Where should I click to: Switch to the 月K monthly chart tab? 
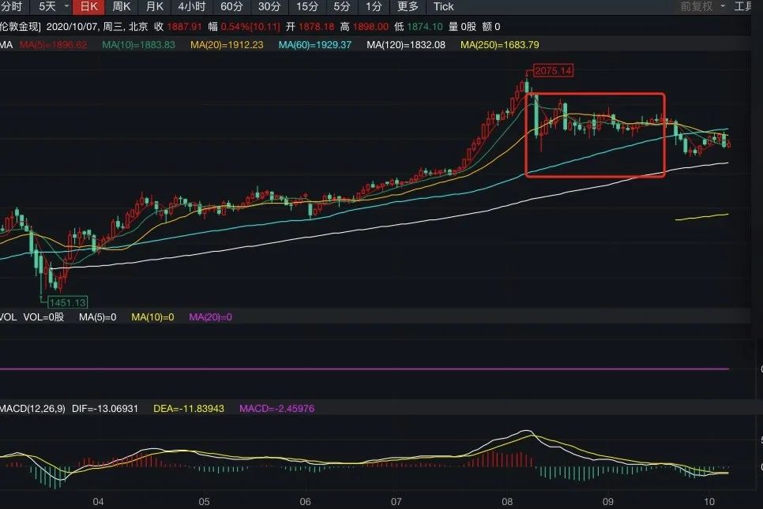tap(155, 7)
